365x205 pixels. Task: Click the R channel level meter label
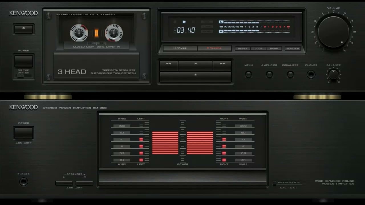[x=221, y=31]
